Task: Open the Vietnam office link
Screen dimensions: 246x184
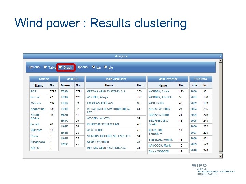Action: click(37, 130)
